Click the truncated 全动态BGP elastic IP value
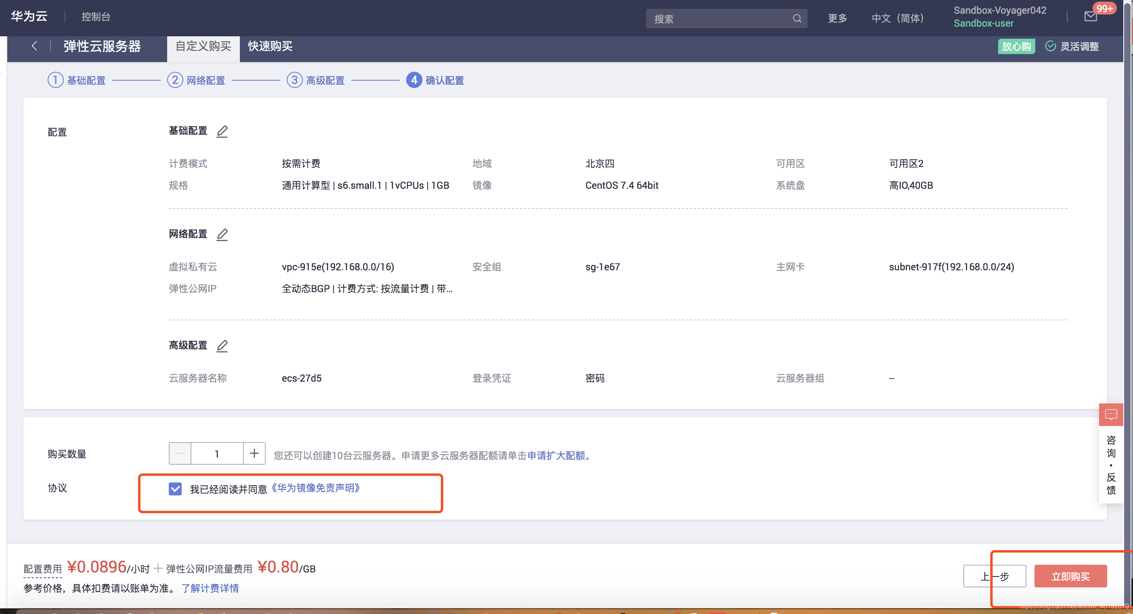This screenshot has height=614, width=1133. click(x=367, y=289)
